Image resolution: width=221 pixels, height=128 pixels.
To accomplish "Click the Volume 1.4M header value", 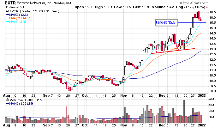I will coord(163,7).
